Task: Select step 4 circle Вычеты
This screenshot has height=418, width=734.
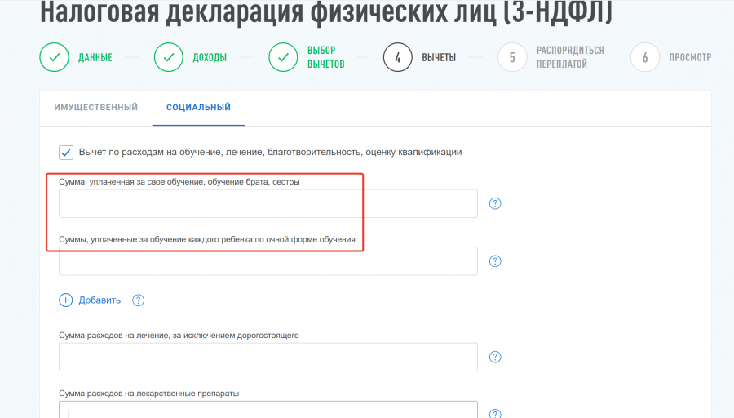Action: pos(398,57)
